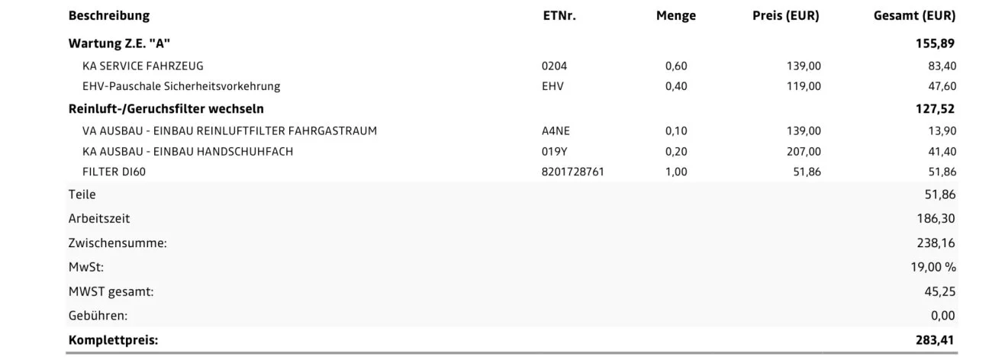Viewport: 992px width, 363px height.
Task: Click the Teile total row
Action: [512, 194]
